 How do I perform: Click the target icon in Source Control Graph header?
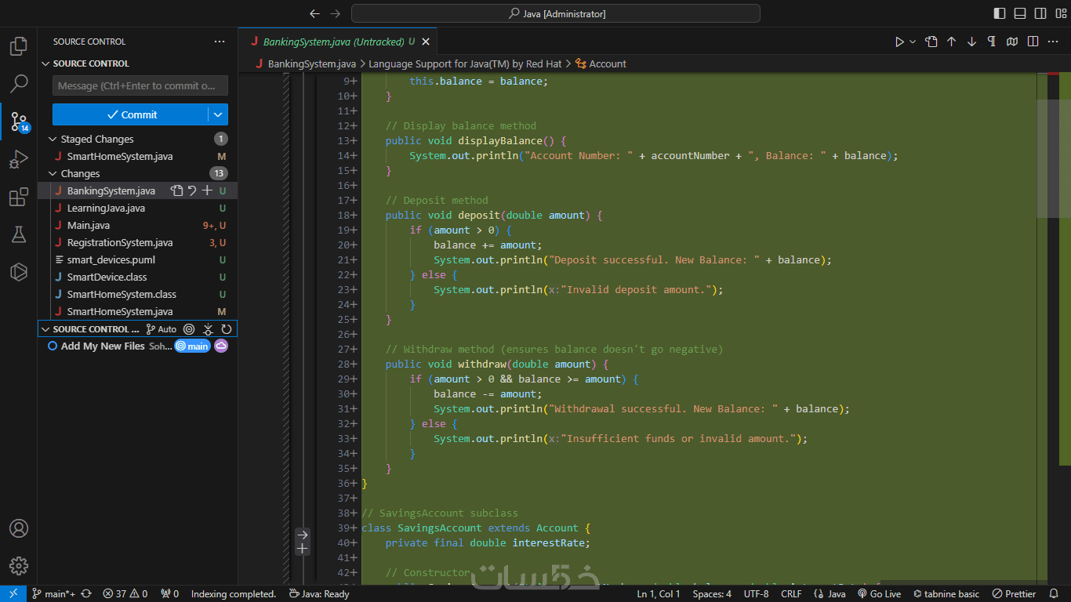tap(189, 329)
